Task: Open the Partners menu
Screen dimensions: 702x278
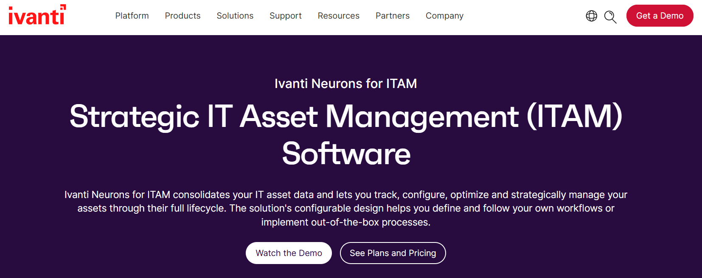Action: 392,16
